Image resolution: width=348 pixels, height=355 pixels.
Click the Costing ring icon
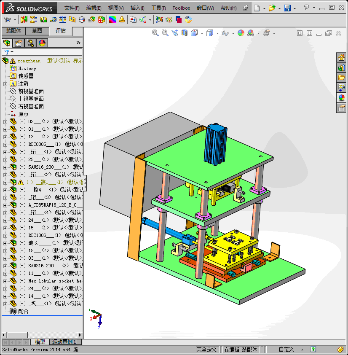(188, 20)
